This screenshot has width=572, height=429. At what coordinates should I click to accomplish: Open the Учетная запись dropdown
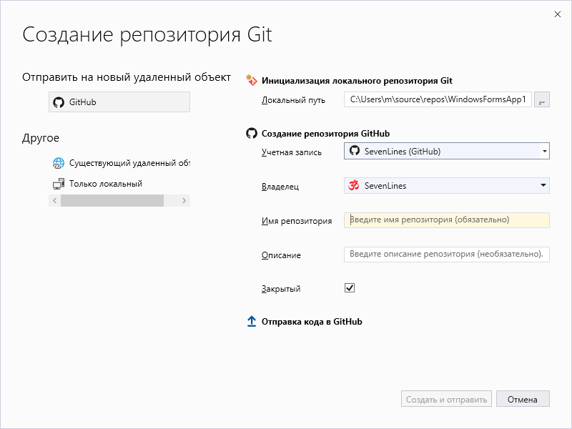(x=446, y=151)
